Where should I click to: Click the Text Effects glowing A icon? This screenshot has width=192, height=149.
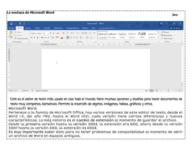coord(53,37)
